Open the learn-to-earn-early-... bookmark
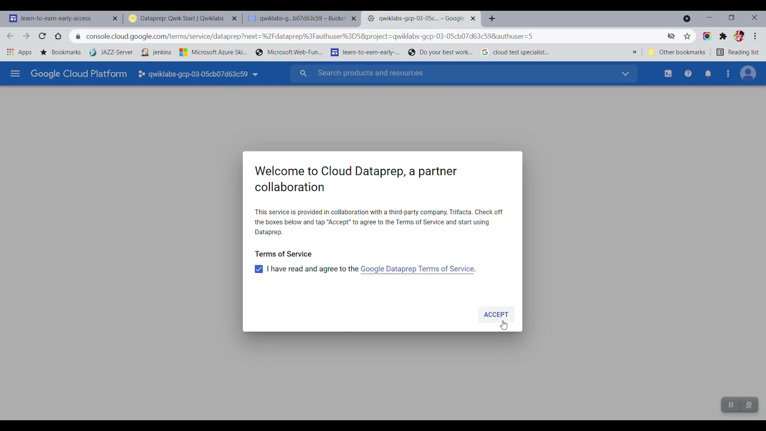 pyautogui.click(x=365, y=52)
